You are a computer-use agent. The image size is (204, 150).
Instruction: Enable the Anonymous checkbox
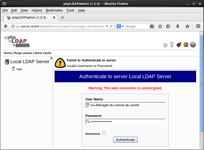click(x=104, y=133)
